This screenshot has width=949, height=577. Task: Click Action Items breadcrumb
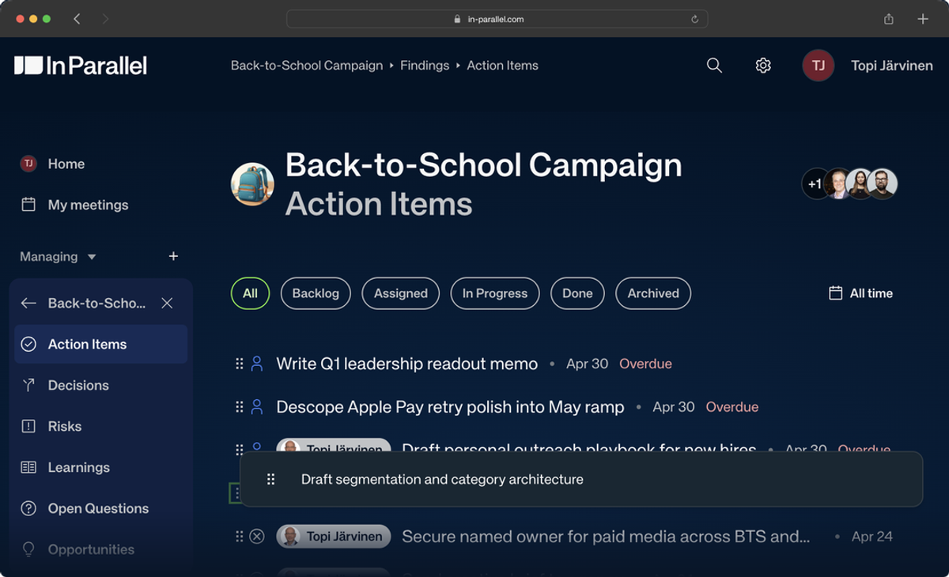[x=502, y=66]
